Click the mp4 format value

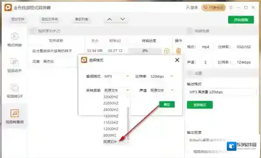(205, 47)
